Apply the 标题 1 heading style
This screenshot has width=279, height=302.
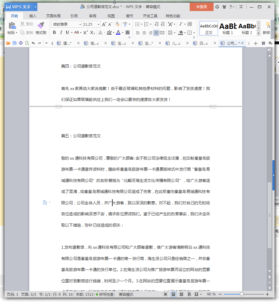(x=228, y=28)
